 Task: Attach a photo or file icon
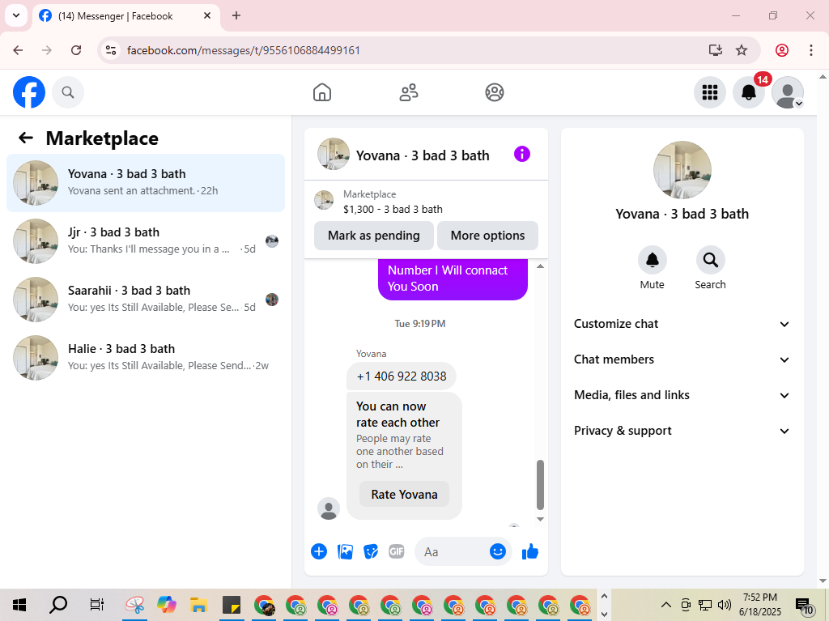tap(345, 551)
